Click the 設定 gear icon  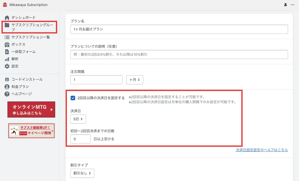pyautogui.click(x=7, y=66)
